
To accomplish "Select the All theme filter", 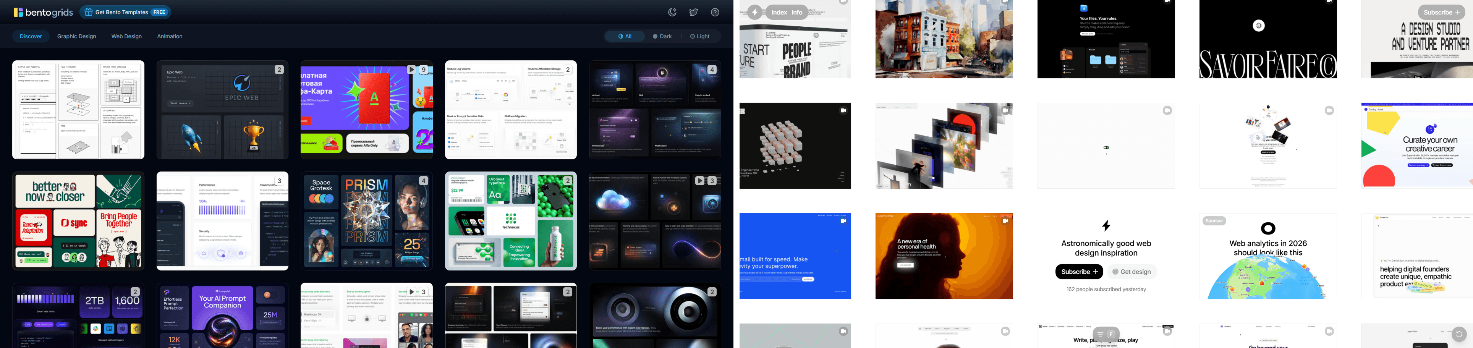I will click(x=625, y=36).
